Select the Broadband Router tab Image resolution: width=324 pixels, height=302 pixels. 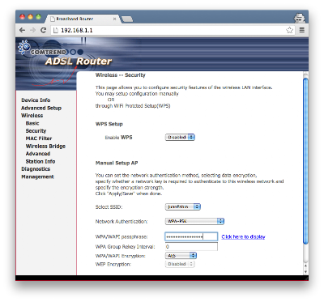83,19
